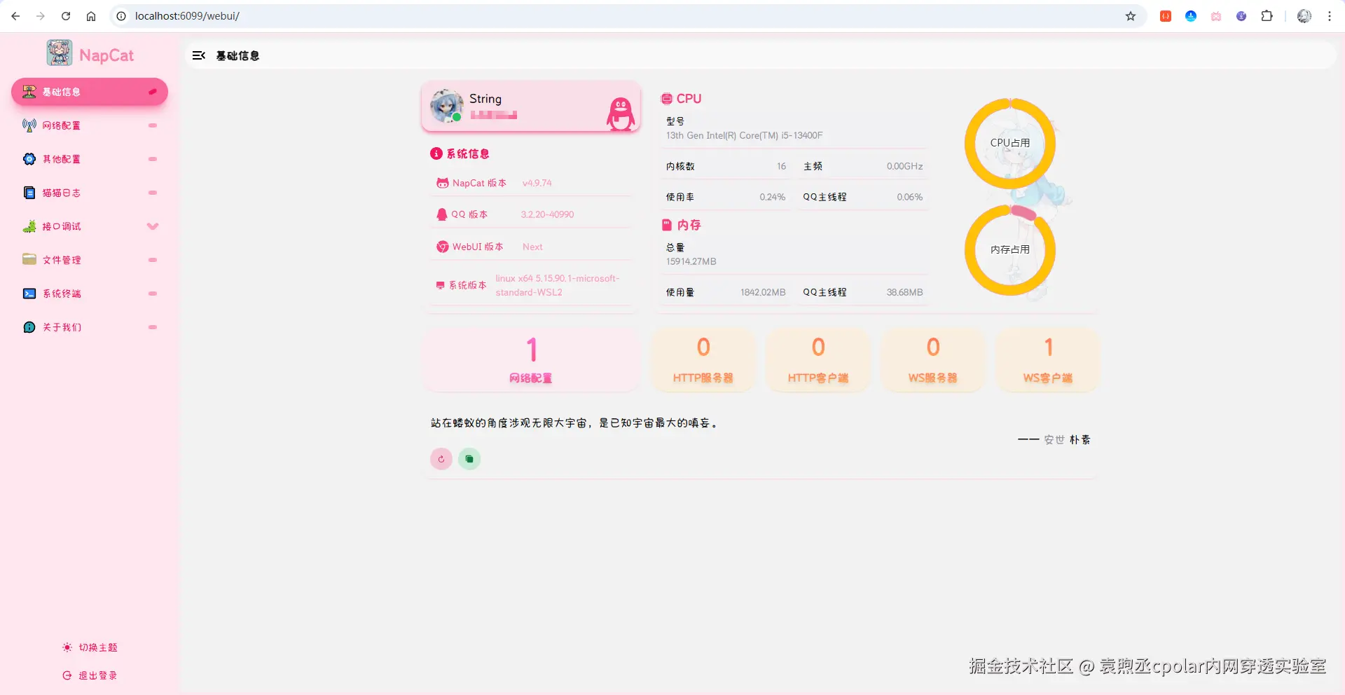
Task: Log out with 退出登录
Action: tap(90, 675)
